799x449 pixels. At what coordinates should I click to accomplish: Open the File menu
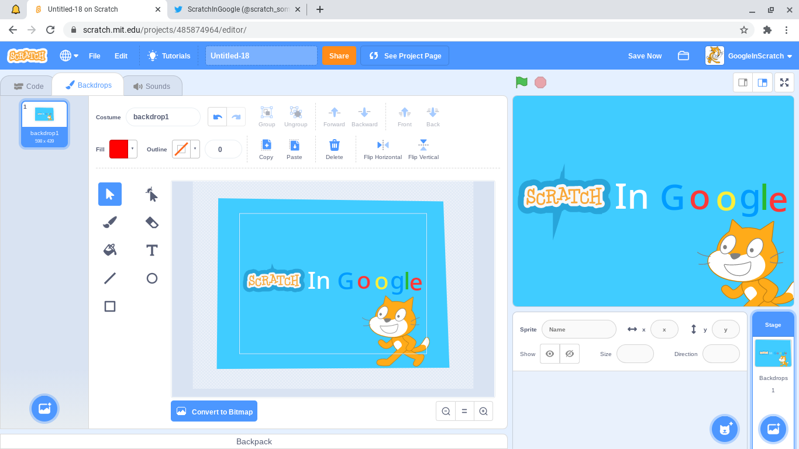pyautogui.click(x=95, y=56)
